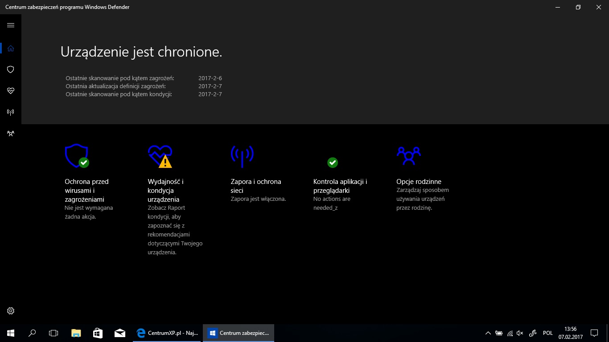Click text 'Nie jest wymagana żadna akcja.'
The width and height of the screenshot is (609, 342).
pos(89,212)
